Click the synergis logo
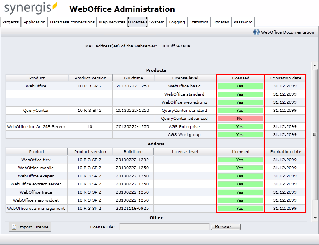319x245 pixels. click(31, 9)
